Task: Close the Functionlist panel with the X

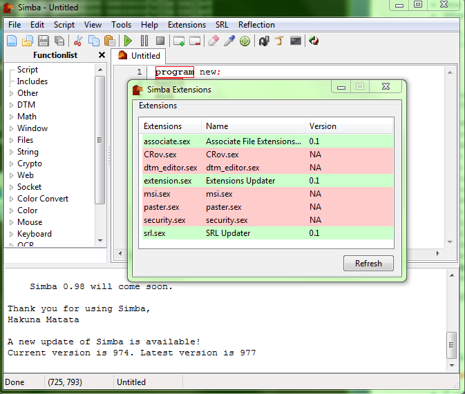Action: pos(102,55)
